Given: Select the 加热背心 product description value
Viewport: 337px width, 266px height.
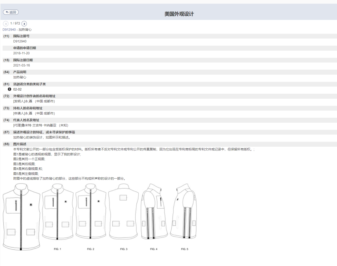Looking at the screenshot, I should [20, 77].
